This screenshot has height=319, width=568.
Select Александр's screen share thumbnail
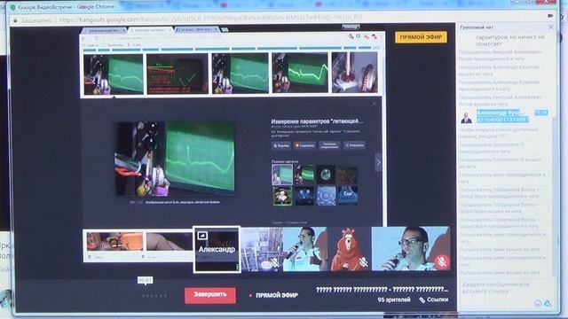pyautogui.click(x=217, y=249)
